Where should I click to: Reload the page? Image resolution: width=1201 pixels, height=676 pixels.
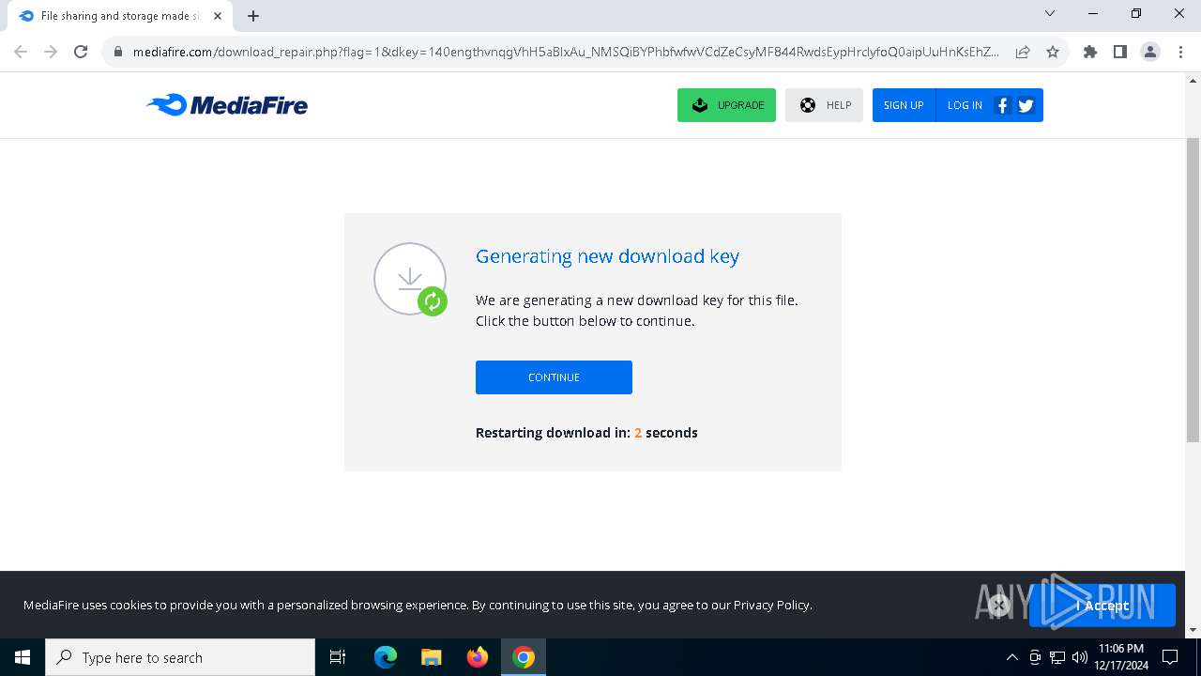[81, 52]
